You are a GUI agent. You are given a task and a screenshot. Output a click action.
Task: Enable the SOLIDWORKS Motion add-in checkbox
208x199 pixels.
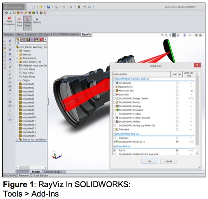pyautogui.click(x=115, y=102)
